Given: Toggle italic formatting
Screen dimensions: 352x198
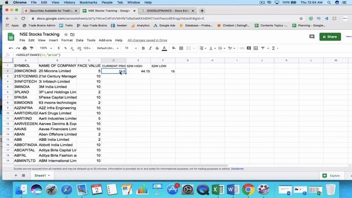Looking at the screenshot, I should click(x=150, y=48).
